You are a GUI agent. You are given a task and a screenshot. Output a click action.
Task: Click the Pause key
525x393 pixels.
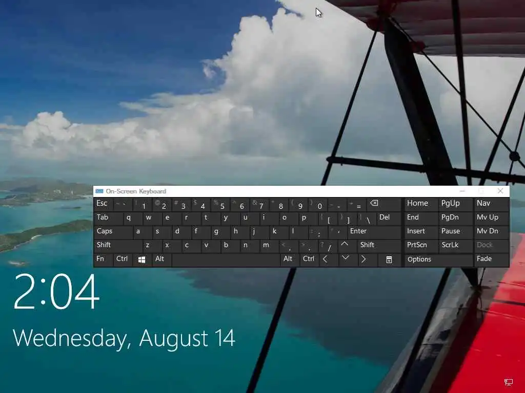[455, 232]
